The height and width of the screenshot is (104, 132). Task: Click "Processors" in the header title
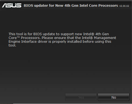(x=108, y=6)
